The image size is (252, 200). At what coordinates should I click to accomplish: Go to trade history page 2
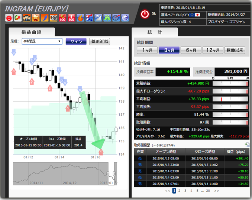[180, 191]
